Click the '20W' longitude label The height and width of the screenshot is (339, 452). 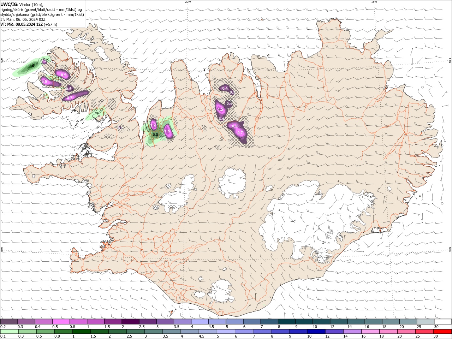click(x=188, y=2)
